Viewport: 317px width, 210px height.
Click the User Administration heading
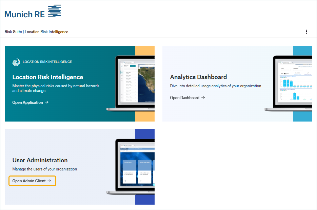click(40, 160)
